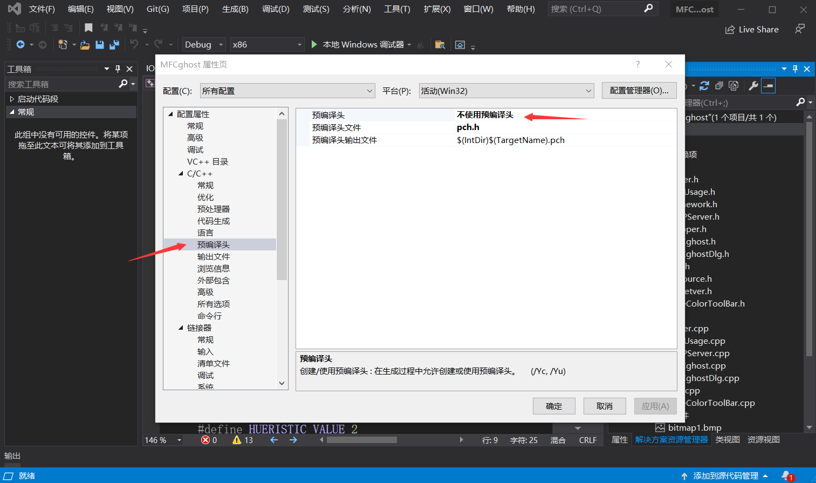Click the Save All icon

click(x=114, y=45)
